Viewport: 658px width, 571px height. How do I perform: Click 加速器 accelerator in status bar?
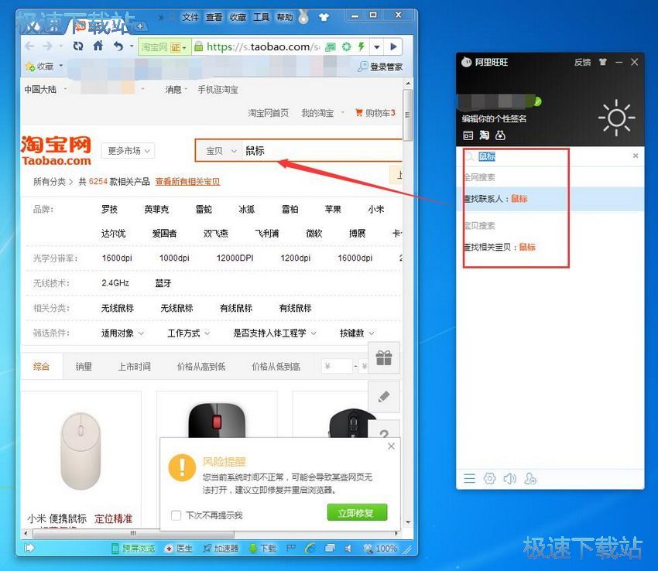tap(221, 548)
